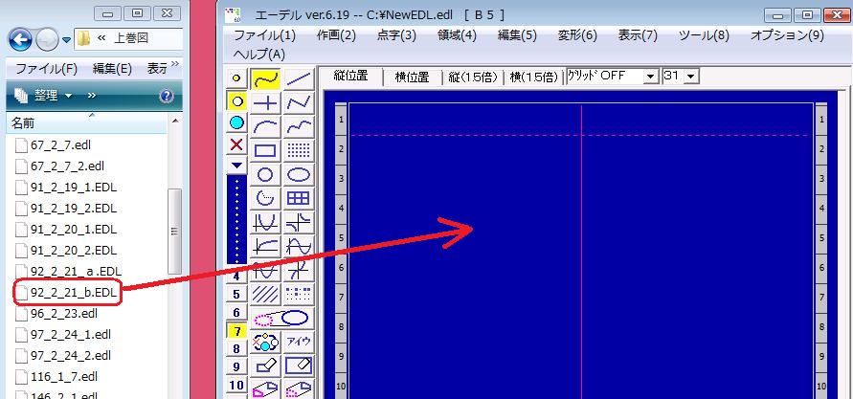The image size is (853, 399).
Task: Select the large cyan dot size
Action: pyautogui.click(x=236, y=122)
